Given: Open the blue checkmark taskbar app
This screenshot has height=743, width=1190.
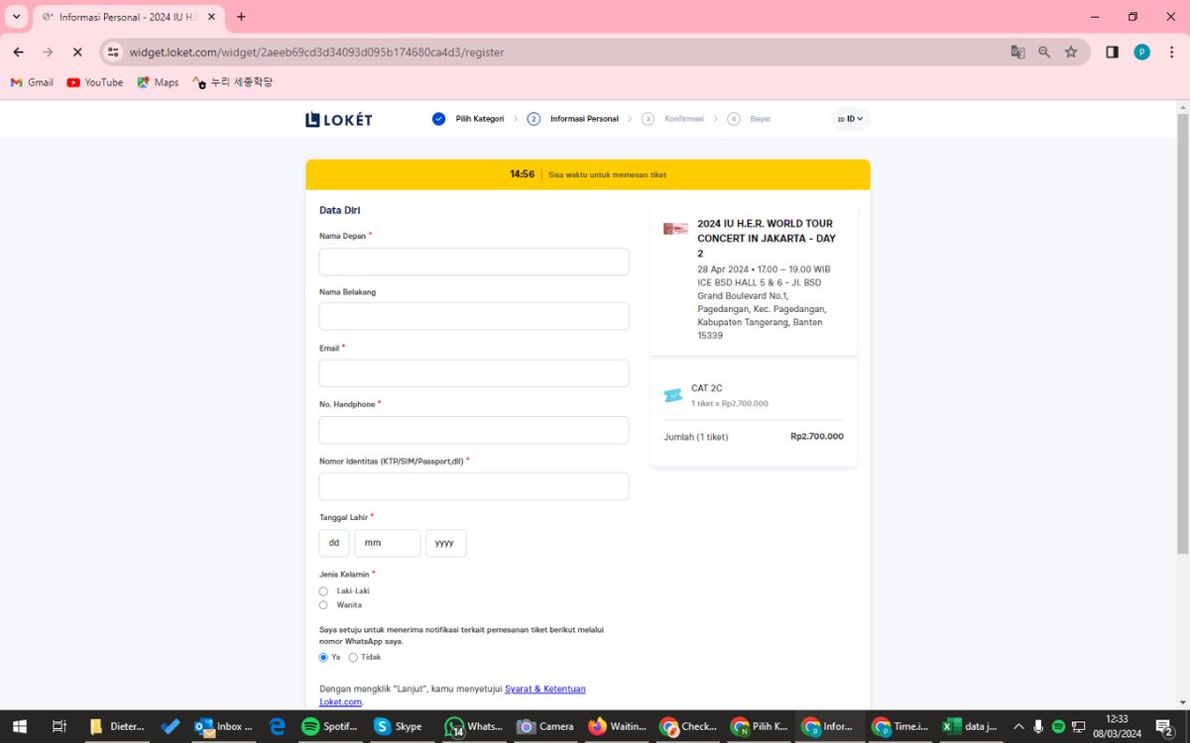Looking at the screenshot, I should coord(170,726).
